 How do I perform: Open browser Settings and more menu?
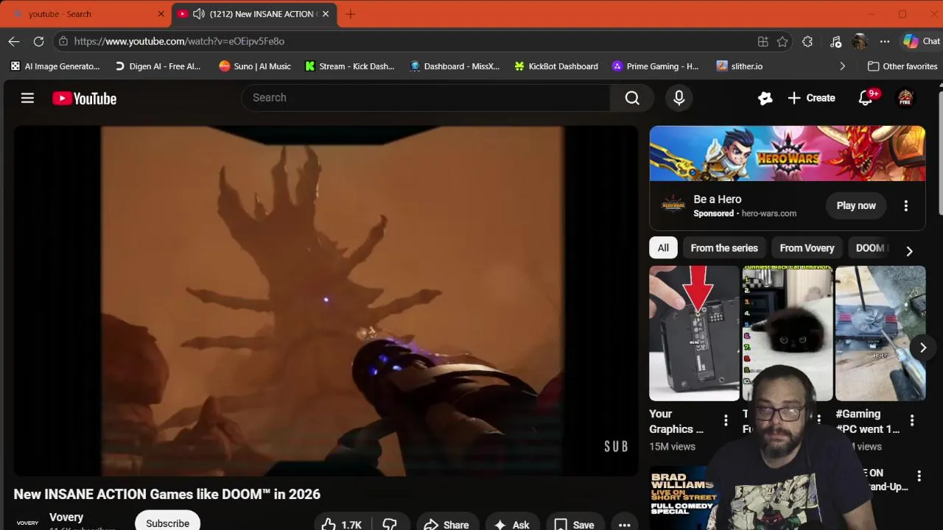click(885, 41)
